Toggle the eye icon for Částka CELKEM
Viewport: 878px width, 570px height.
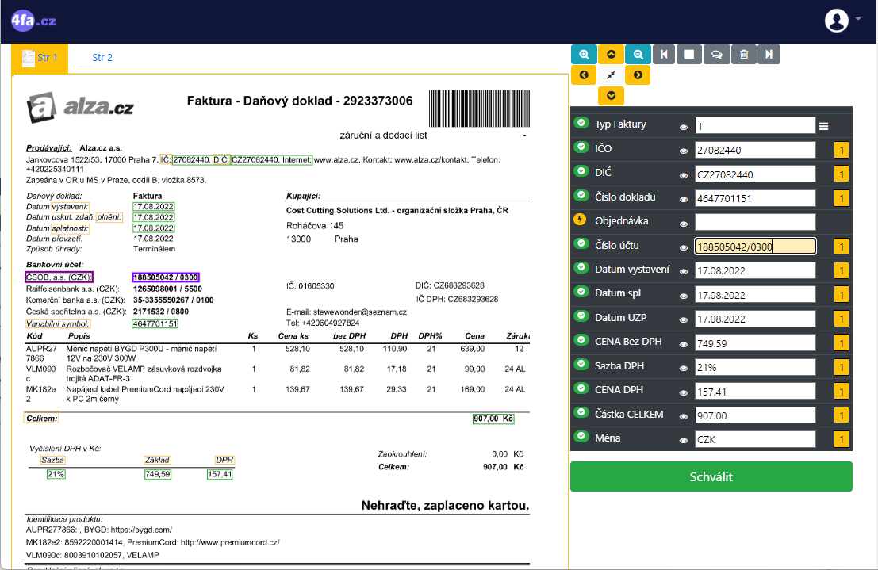coord(684,415)
